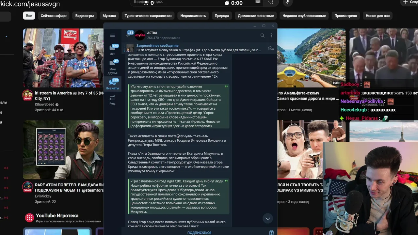Search within the ASTRA channel
The height and width of the screenshot is (235, 418).
(x=262, y=35)
